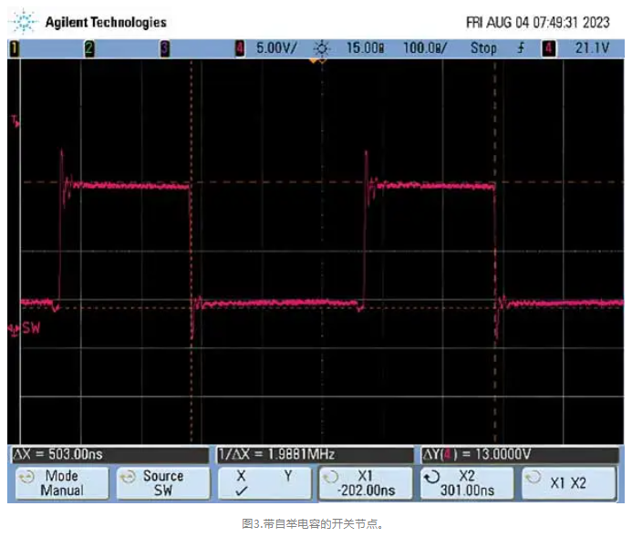Open the Mode Manual softkey

pos(61,482)
